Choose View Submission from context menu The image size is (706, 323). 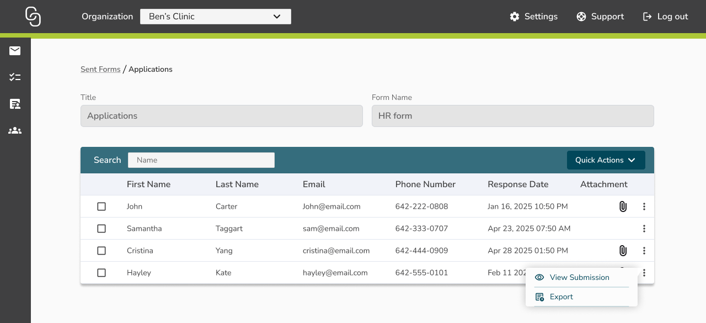tap(579, 278)
